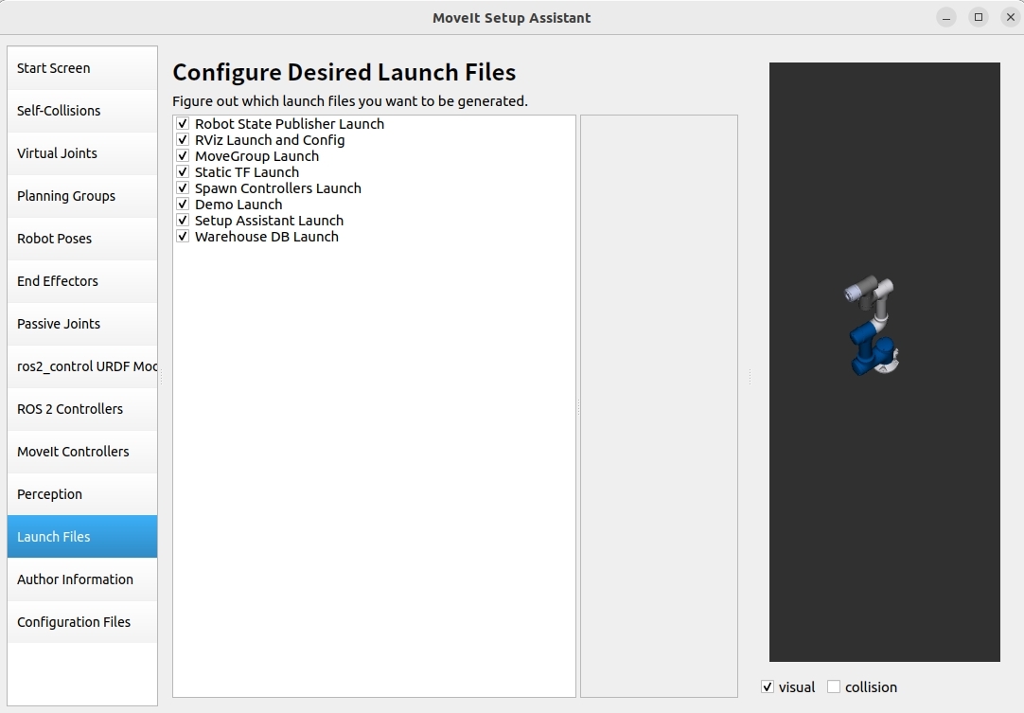Click the 'Setup Assistant Launch' row text
Image resolution: width=1024 pixels, height=713 pixels.
269,221
